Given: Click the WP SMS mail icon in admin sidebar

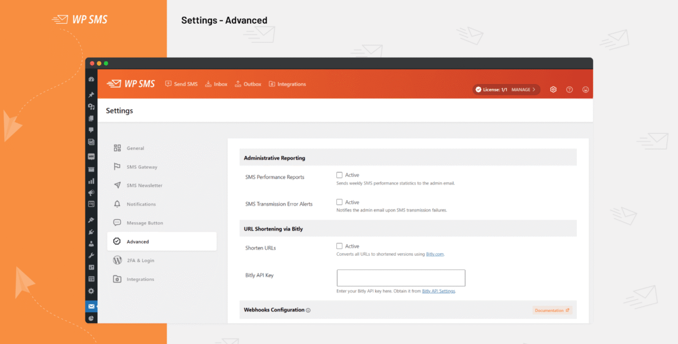Looking at the screenshot, I should click(91, 306).
